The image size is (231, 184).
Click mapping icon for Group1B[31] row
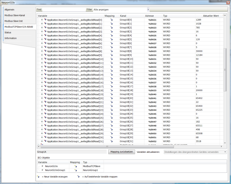pos(111,141)
